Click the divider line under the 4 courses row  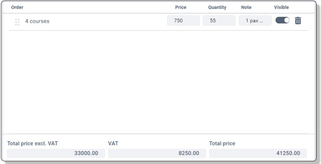coord(157,30)
